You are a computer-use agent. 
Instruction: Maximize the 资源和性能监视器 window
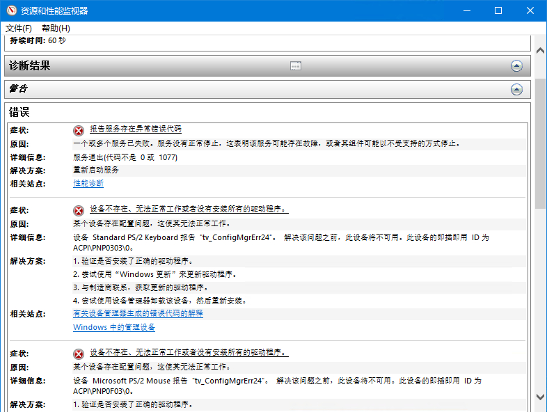coord(498,10)
